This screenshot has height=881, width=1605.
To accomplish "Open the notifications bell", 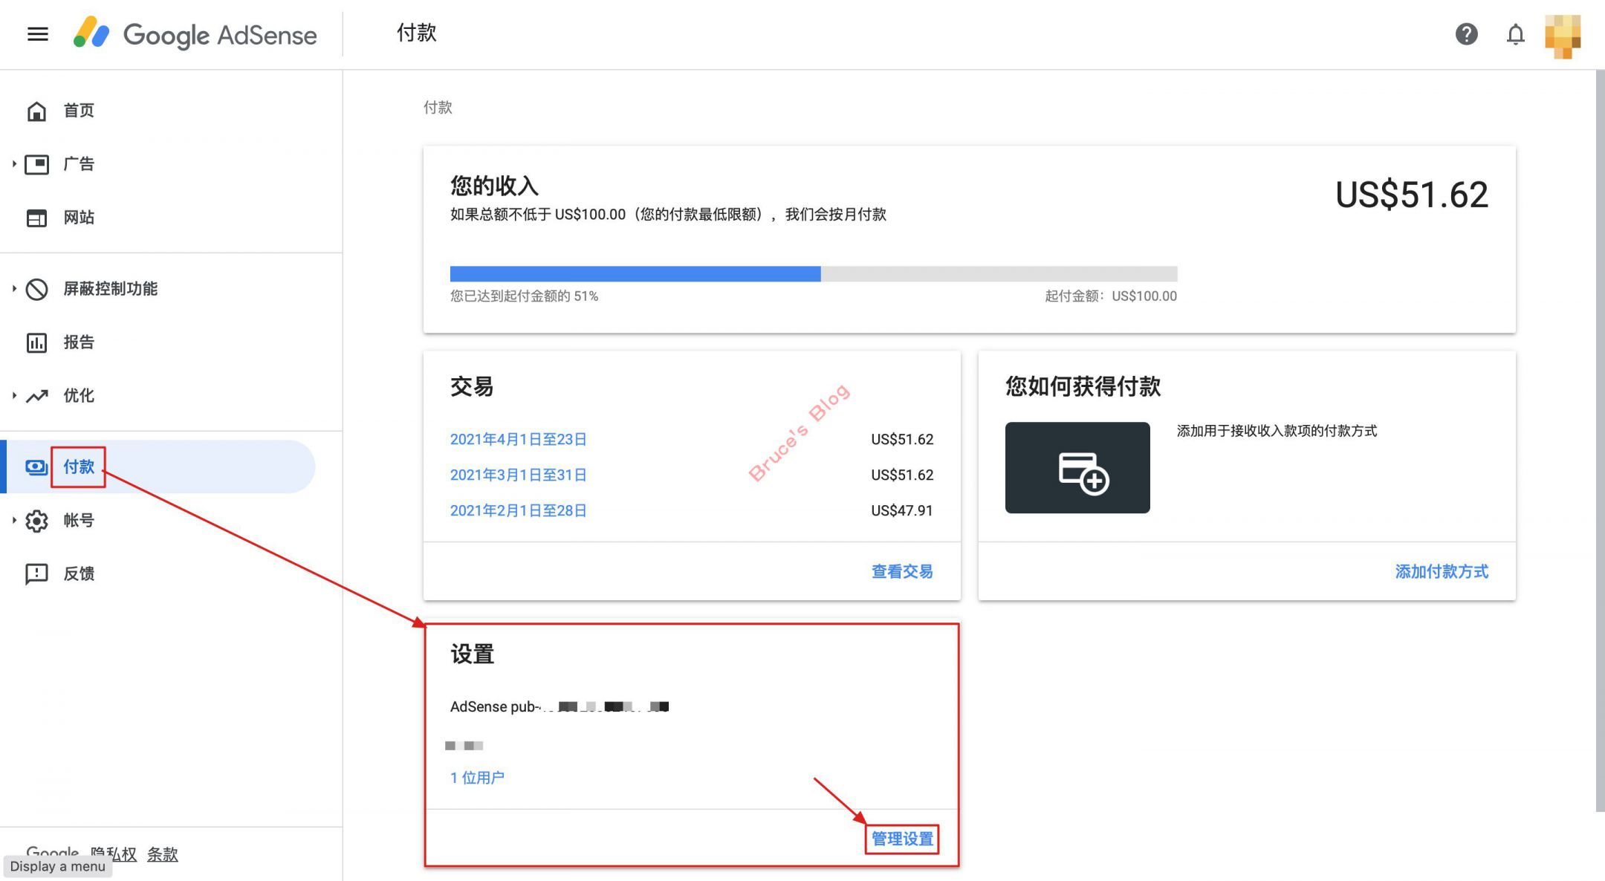I will (x=1515, y=34).
